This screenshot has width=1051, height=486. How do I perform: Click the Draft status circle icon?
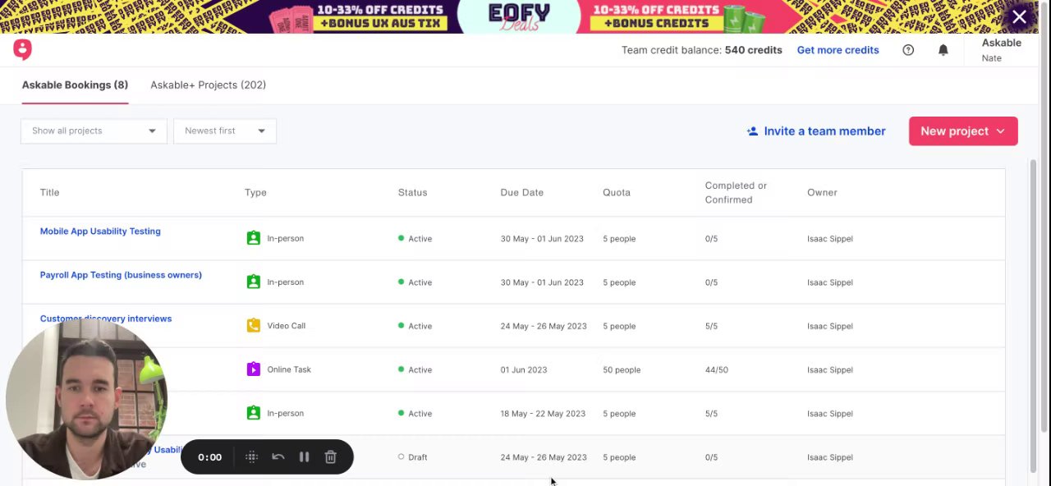coord(402,456)
